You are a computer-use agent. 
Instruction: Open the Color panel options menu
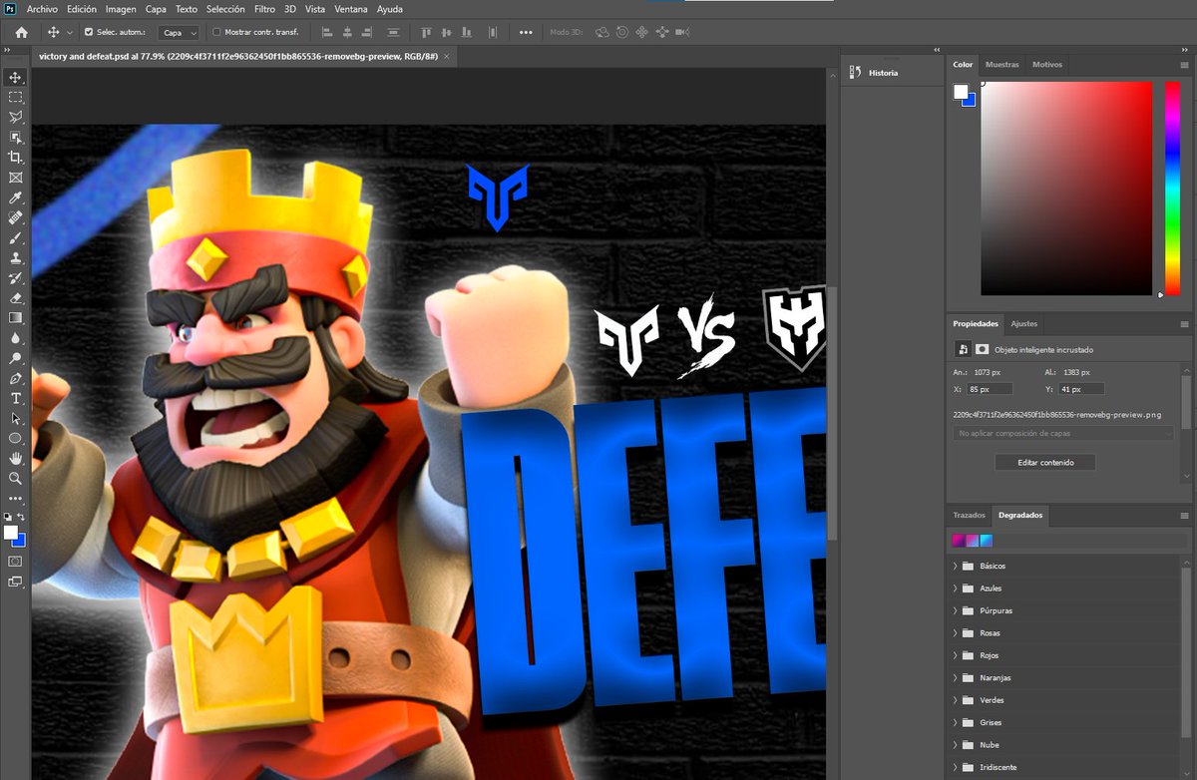(1184, 65)
